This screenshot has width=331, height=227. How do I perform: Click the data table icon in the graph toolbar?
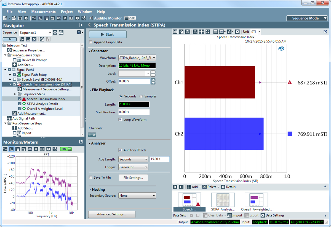pyautogui.click(x=216, y=32)
